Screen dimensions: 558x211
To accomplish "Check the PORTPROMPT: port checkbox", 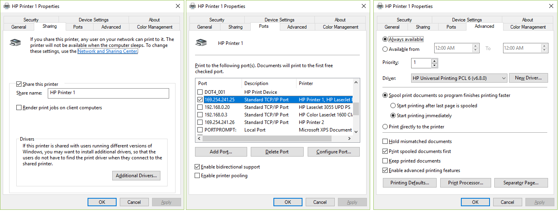I will point(200,130).
